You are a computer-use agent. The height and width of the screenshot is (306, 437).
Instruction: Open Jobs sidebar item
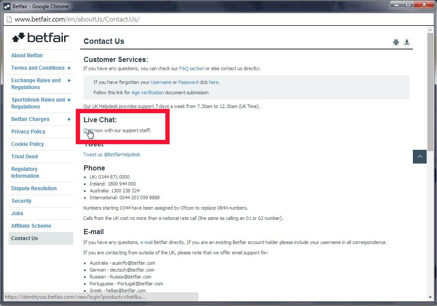[x=17, y=213]
